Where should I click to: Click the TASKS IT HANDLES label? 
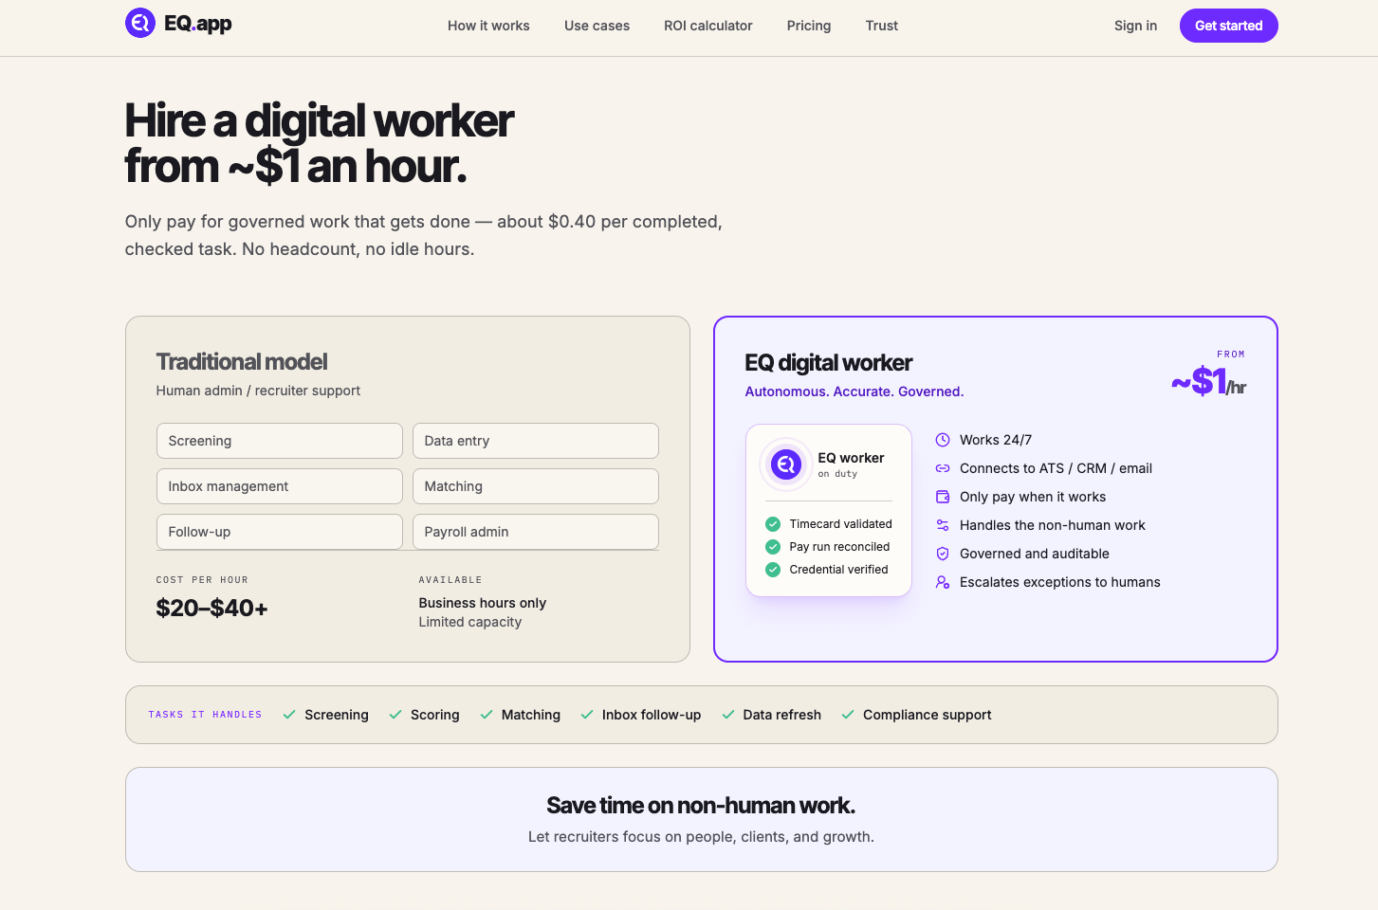(x=205, y=715)
